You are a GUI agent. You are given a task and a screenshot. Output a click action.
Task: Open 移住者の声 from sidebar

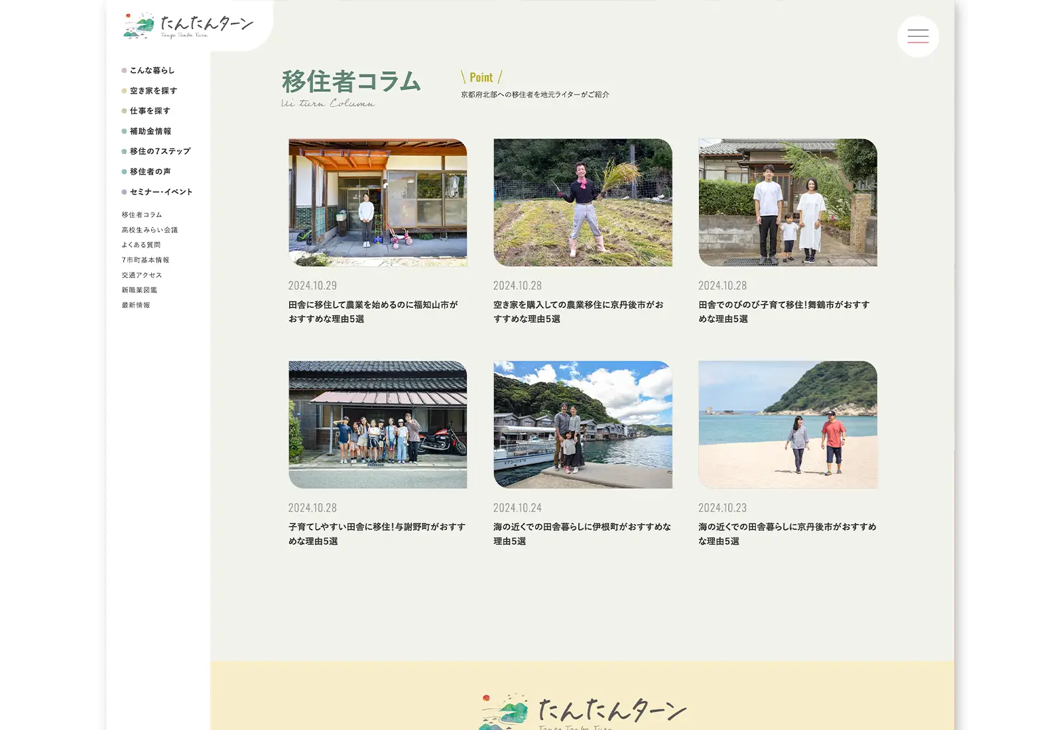[x=150, y=172]
